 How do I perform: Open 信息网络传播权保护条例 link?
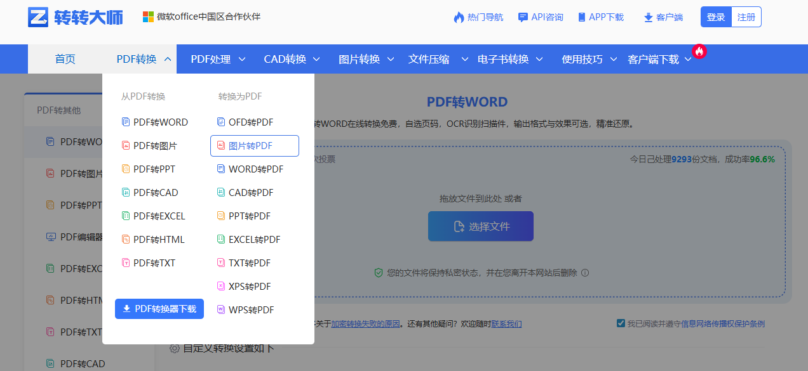(x=723, y=323)
